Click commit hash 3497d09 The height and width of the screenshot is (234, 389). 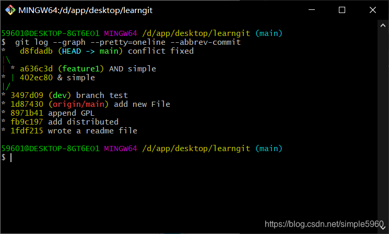pyautogui.click(x=27, y=95)
